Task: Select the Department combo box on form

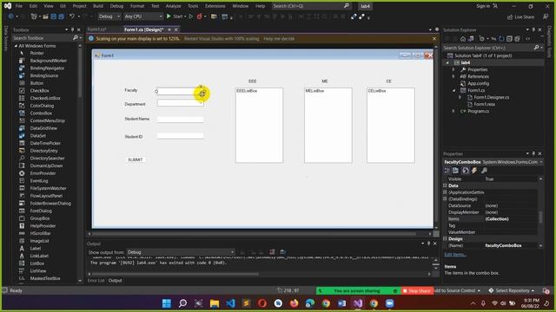Action: coord(180,103)
